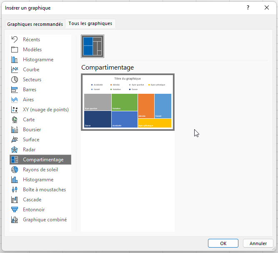
Task: Select the Récents chart category icon
Action: pos(15,40)
